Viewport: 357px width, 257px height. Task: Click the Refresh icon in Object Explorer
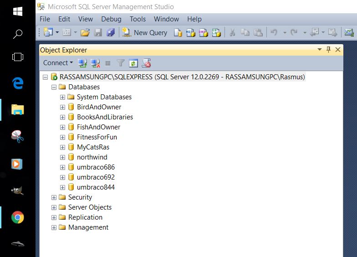click(x=133, y=63)
